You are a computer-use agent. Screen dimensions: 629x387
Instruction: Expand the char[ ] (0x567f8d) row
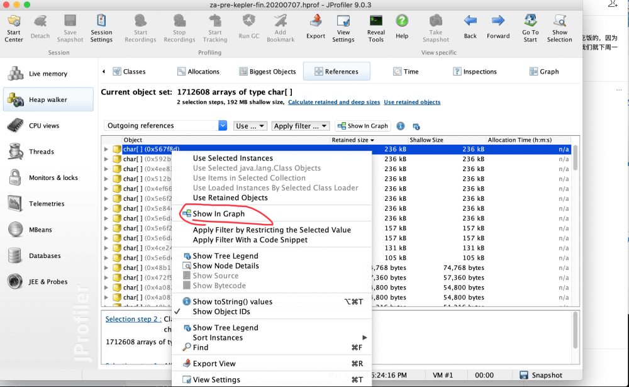coord(106,149)
